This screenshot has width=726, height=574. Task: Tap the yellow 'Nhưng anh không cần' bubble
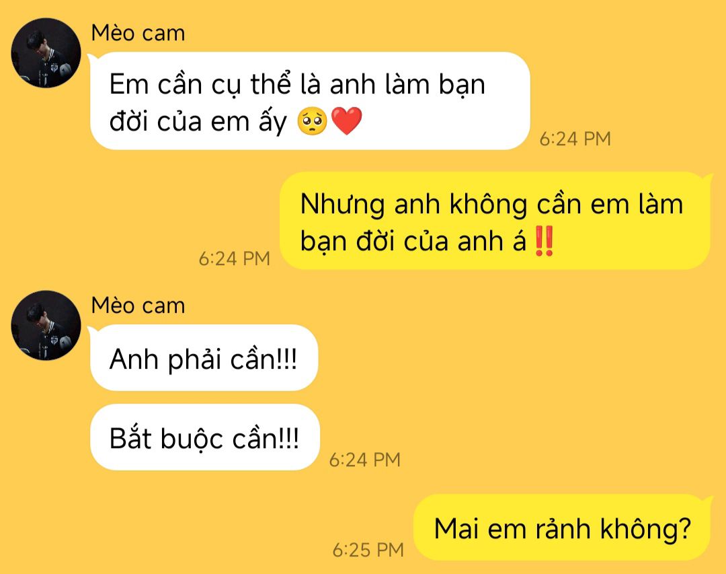(495, 221)
